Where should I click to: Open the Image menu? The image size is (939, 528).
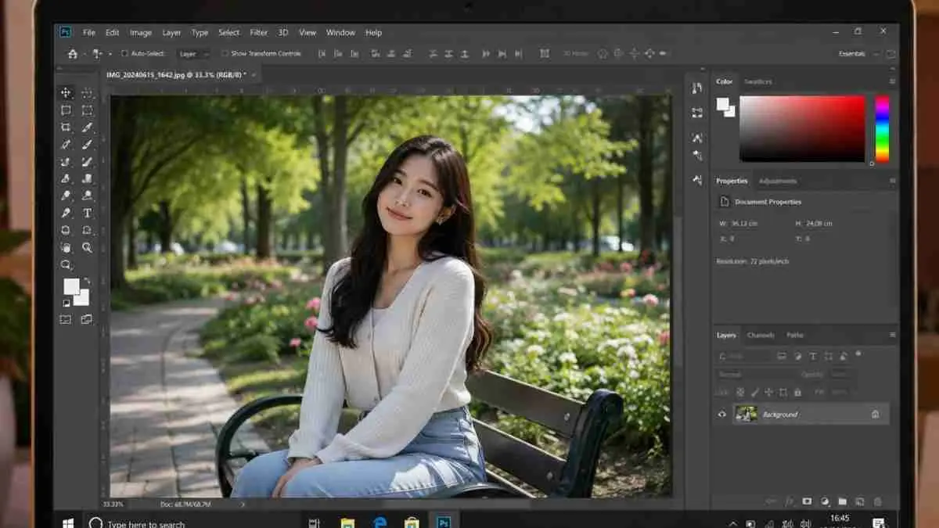141,33
